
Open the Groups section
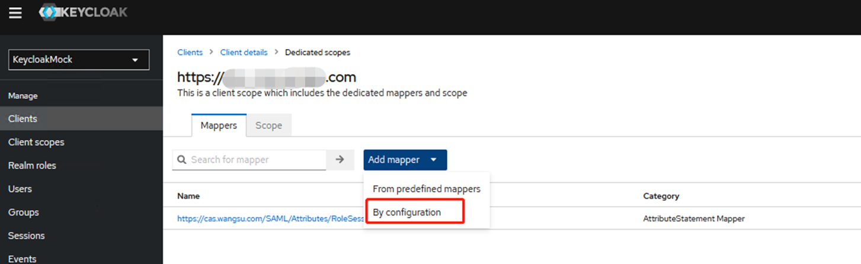pyautogui.click(x=24, y=213)
